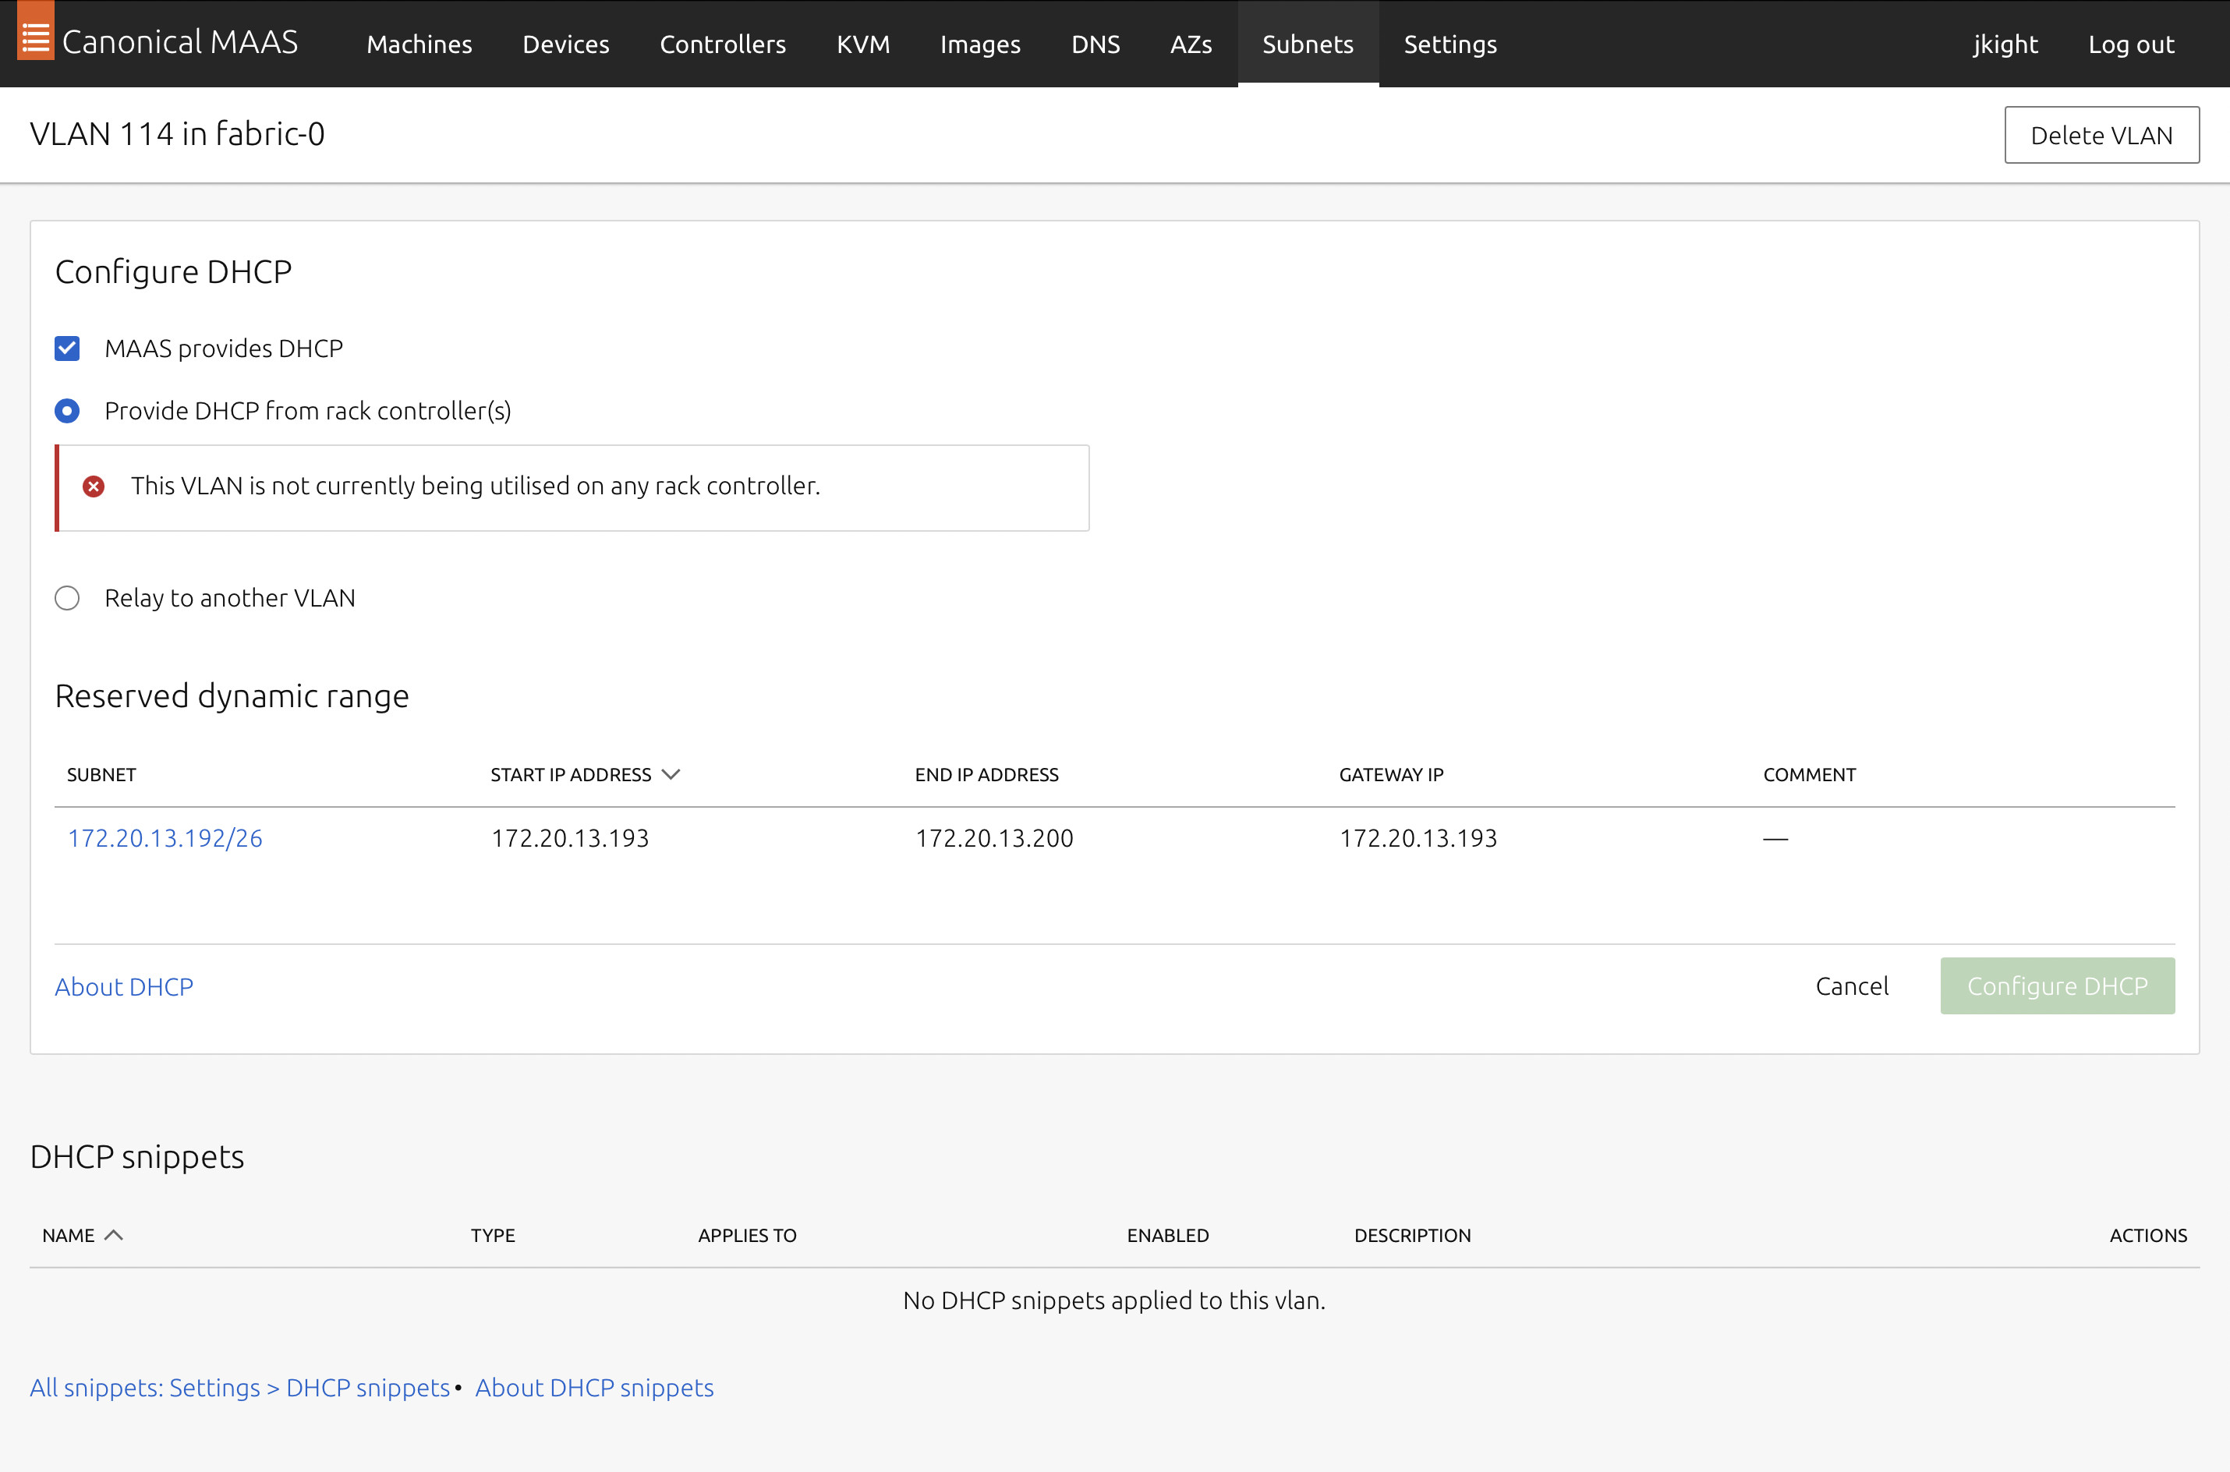The image size is (2230, 1472).
Task: Sort by Start IP Address chevron
Action: (x=670, y=774)
